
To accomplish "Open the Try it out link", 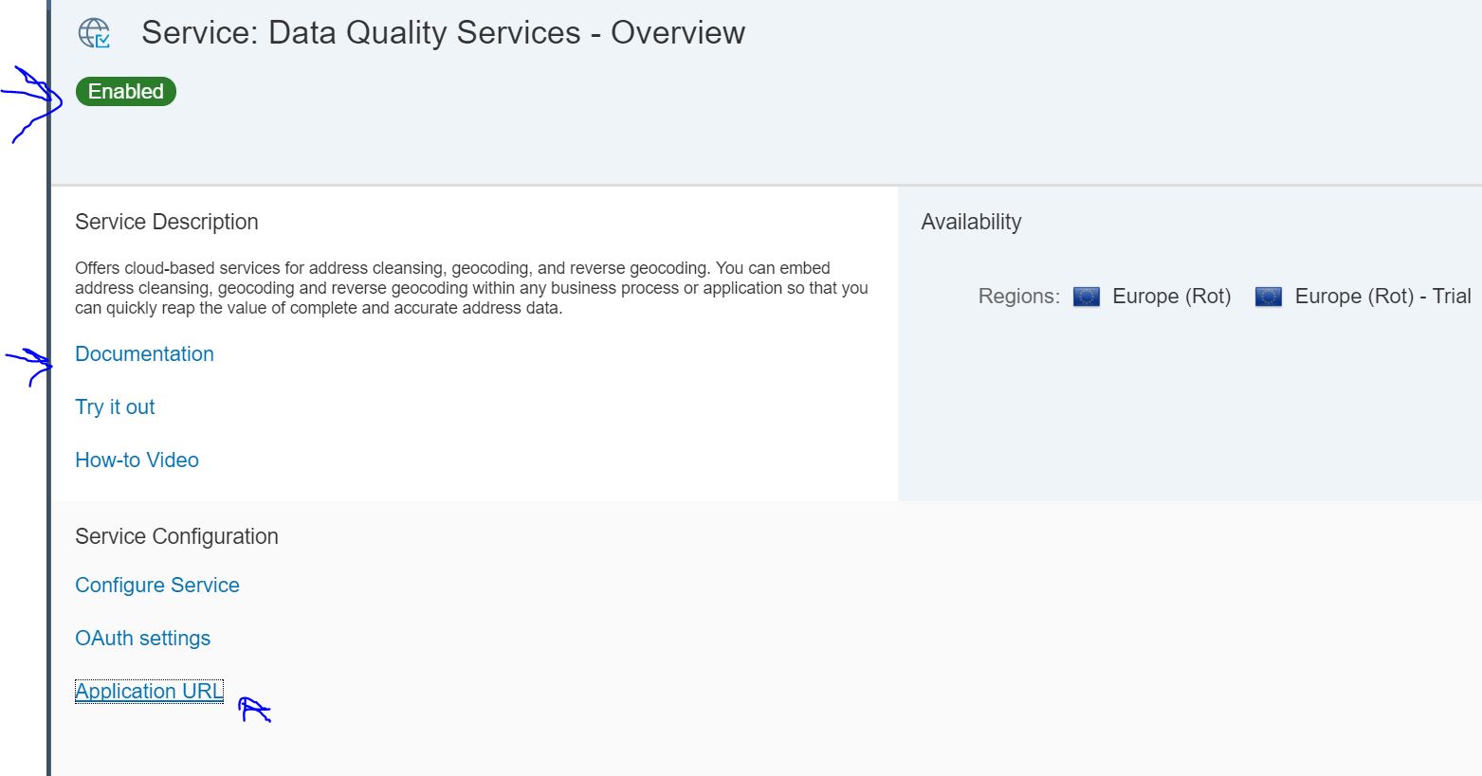I will coord(115,407).
